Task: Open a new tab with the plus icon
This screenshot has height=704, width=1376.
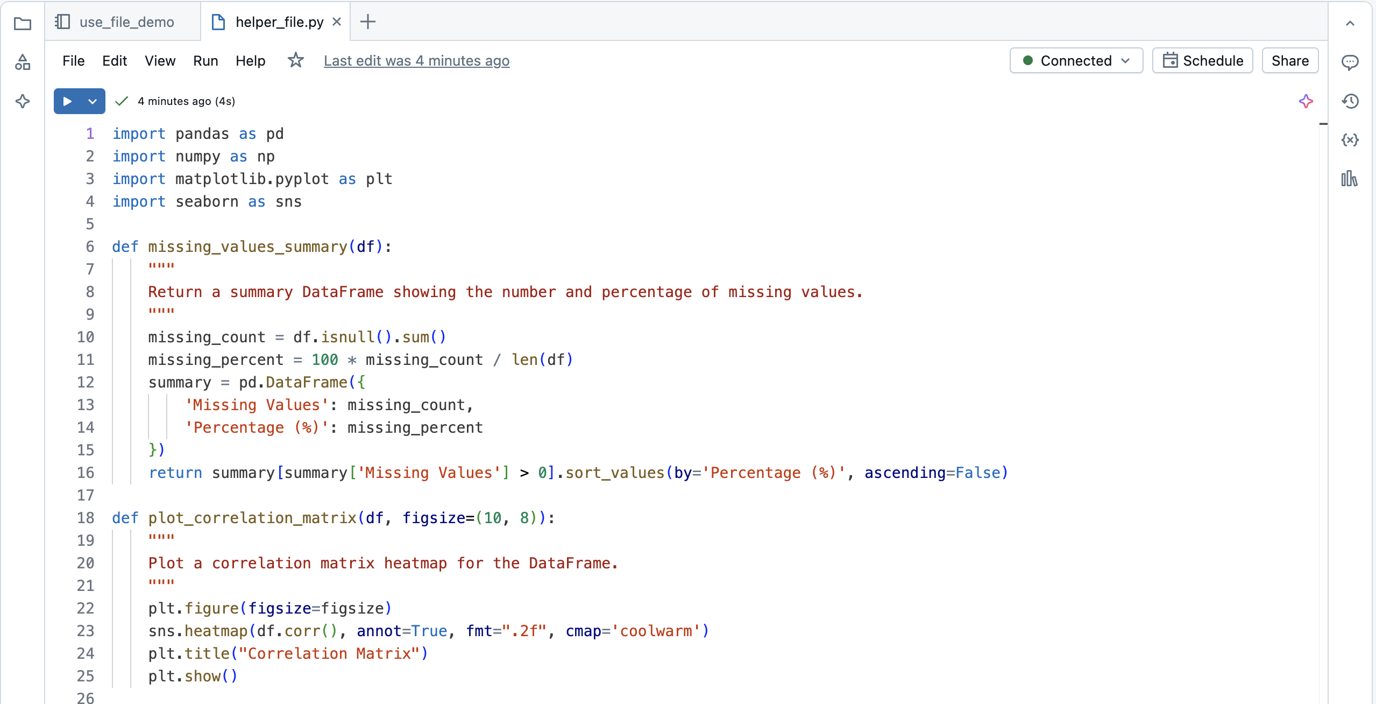Action: [x=368, y=22]
